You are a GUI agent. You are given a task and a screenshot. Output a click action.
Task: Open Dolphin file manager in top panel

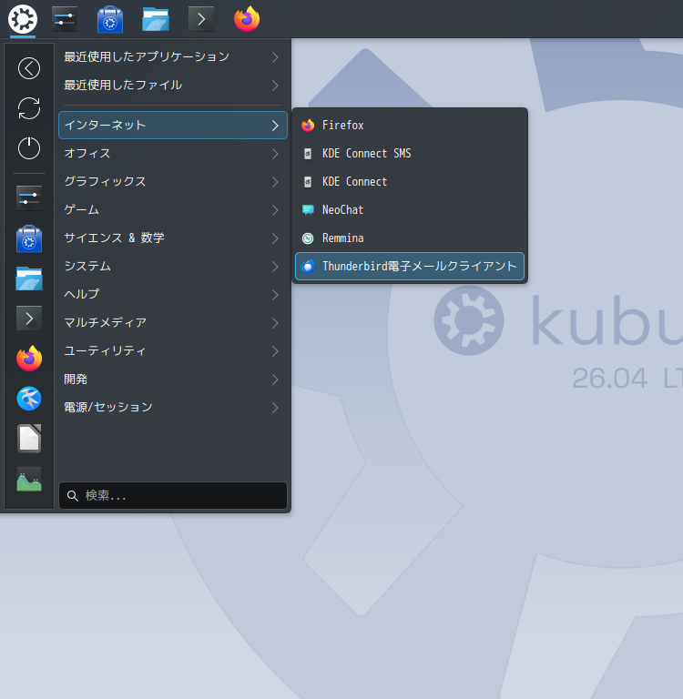point(156,19)
